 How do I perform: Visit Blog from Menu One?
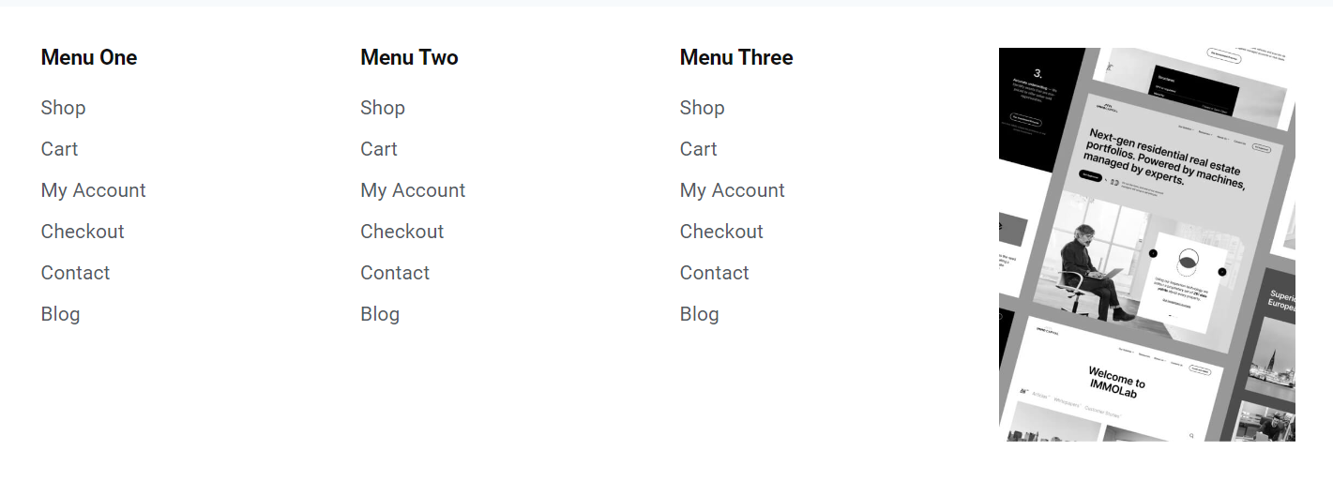click(x=60, y=314)
